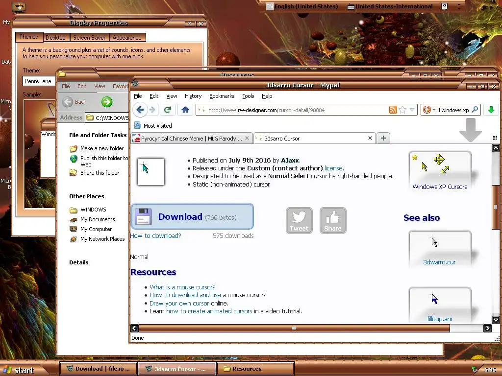Subscribe via RSS feed icon in address bar
The height and width of the screenshot is (376, 502).
(x=393, y=110)
